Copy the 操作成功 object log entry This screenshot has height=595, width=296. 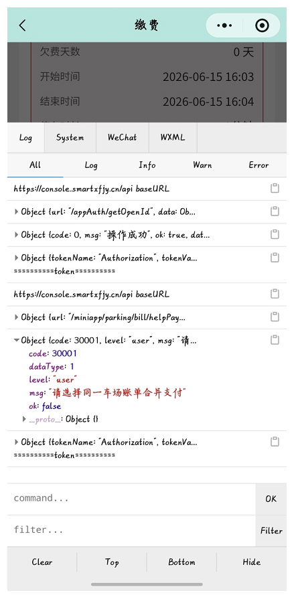[x=275, y=234]
